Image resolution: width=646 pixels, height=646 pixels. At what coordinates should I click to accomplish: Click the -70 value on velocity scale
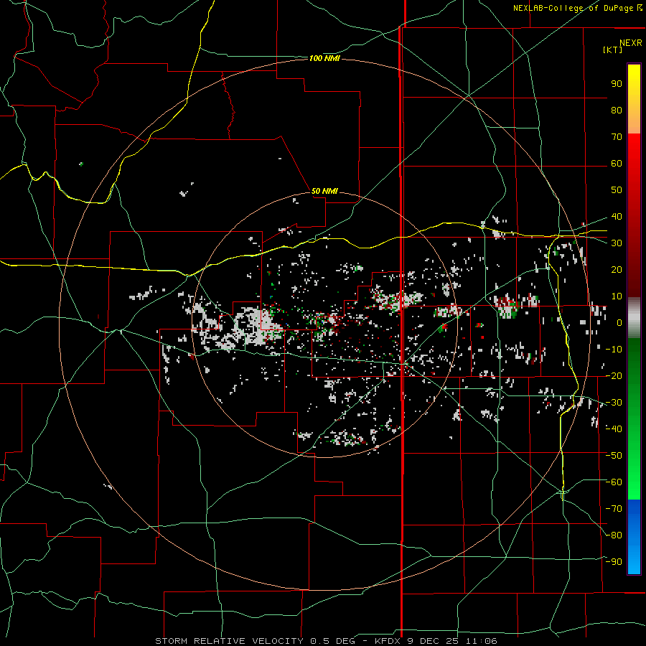614,509
